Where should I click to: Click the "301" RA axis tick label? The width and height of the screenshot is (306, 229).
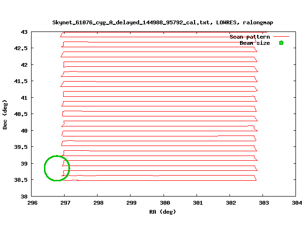(198, 203)
